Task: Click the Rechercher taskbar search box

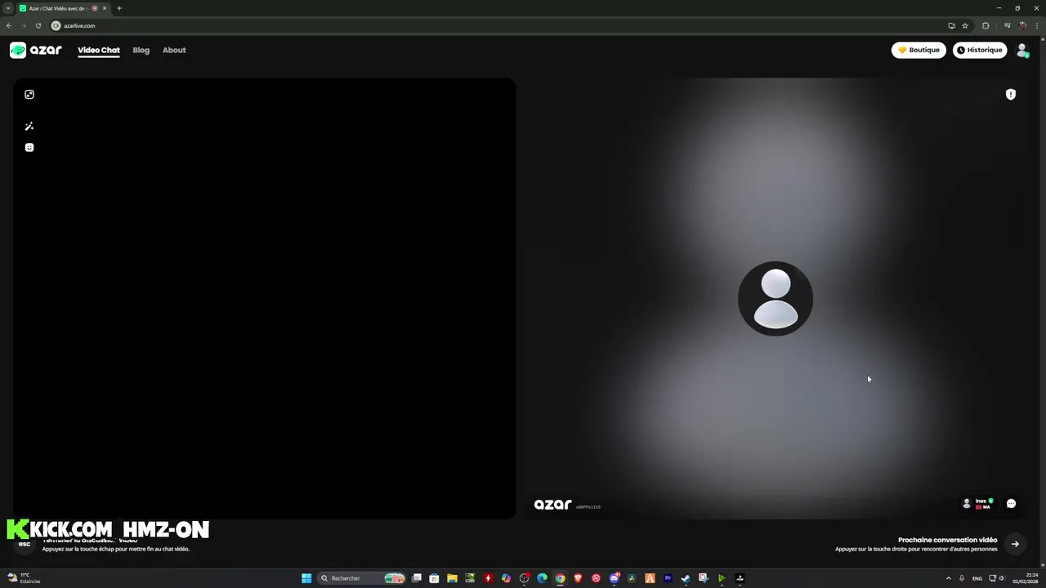Action: coord(362,578)
